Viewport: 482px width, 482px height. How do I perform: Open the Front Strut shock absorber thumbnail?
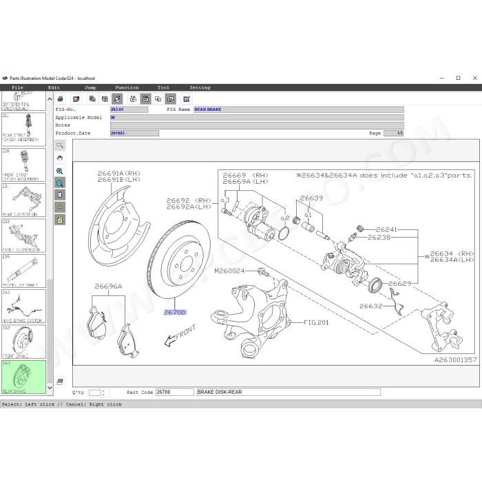[x=23, y=165]
